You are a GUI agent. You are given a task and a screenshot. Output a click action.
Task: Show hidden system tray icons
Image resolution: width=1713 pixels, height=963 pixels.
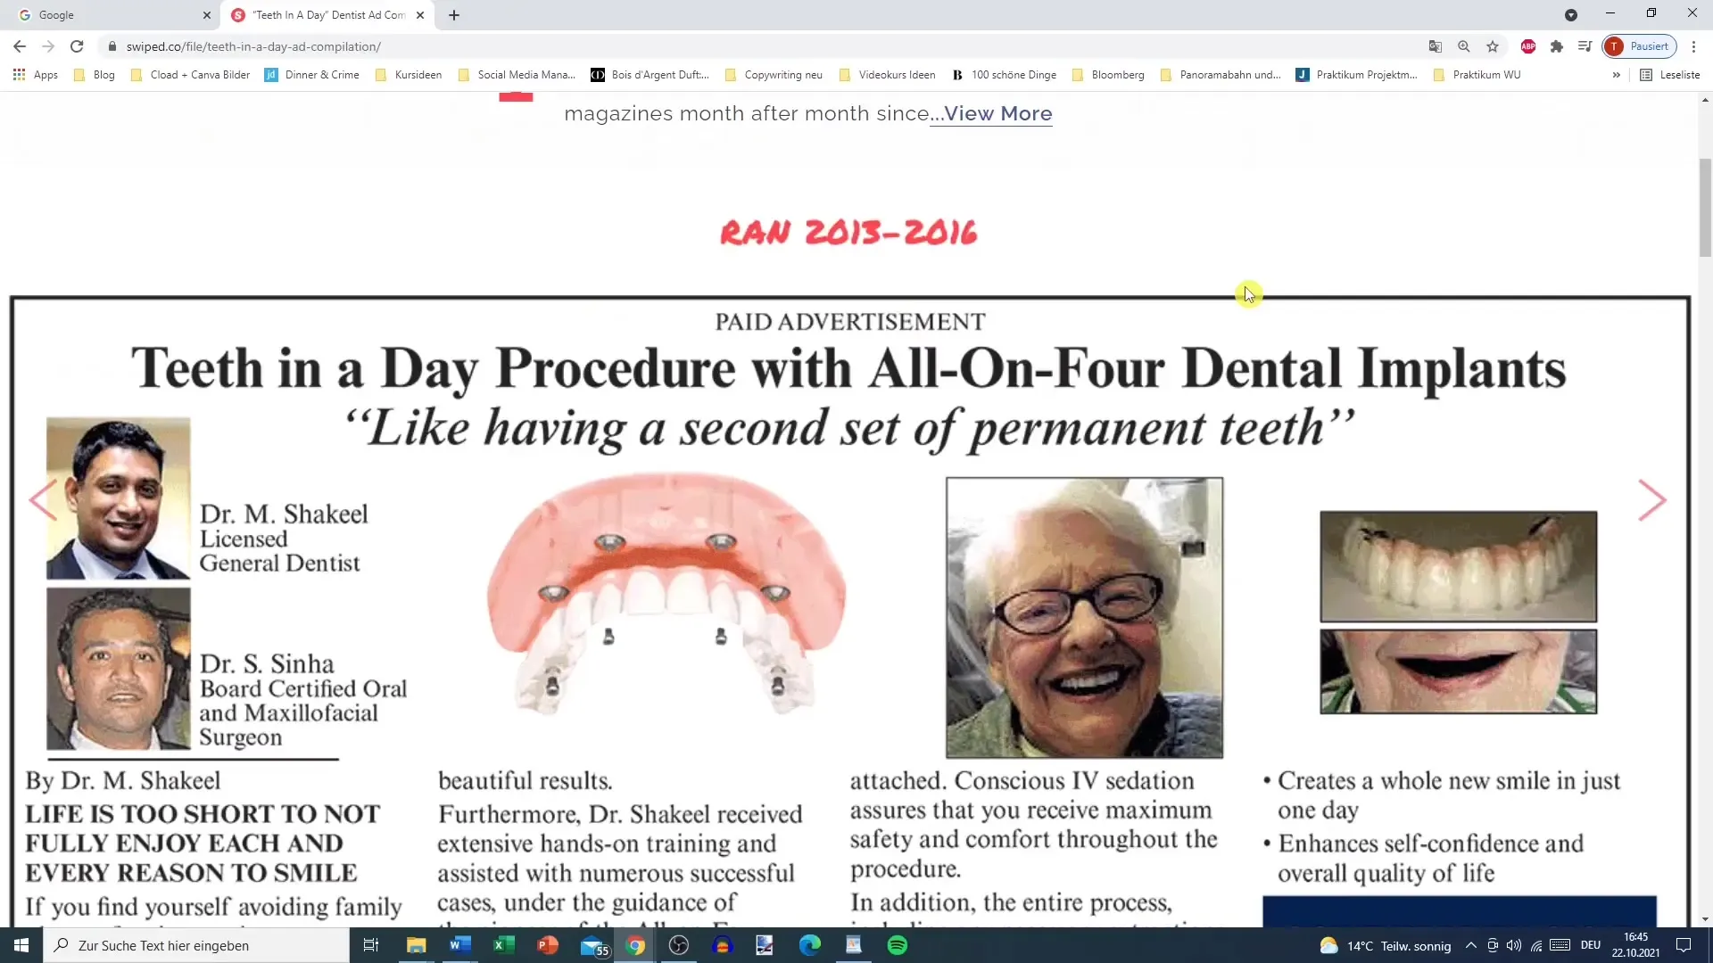[1470, 945]
